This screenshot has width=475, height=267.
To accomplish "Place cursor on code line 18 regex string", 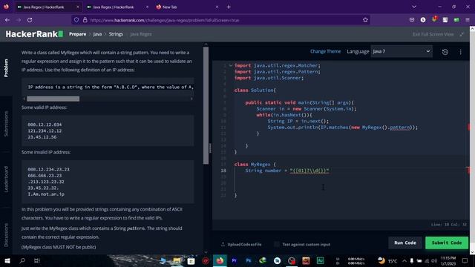I will pyautogui.click(x=309, y=171).
